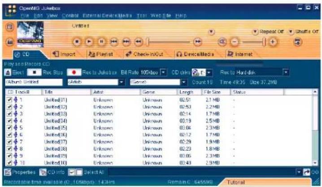The height and width of the screenshot is (187, 322).
Task: Click the GO arrow icon at bottom right
Action: pyautogui.click(x=307, y=172)
